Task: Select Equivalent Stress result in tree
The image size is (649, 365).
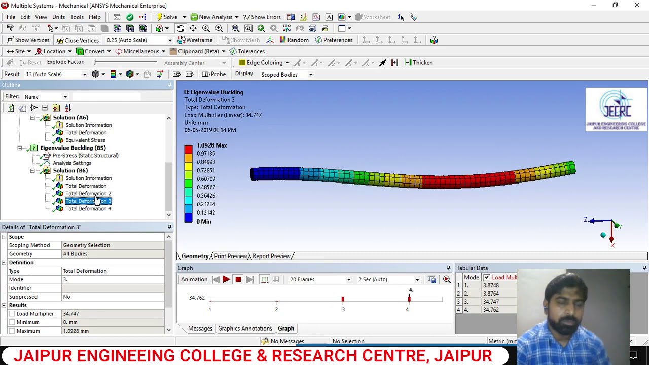Action: [85, 140]
